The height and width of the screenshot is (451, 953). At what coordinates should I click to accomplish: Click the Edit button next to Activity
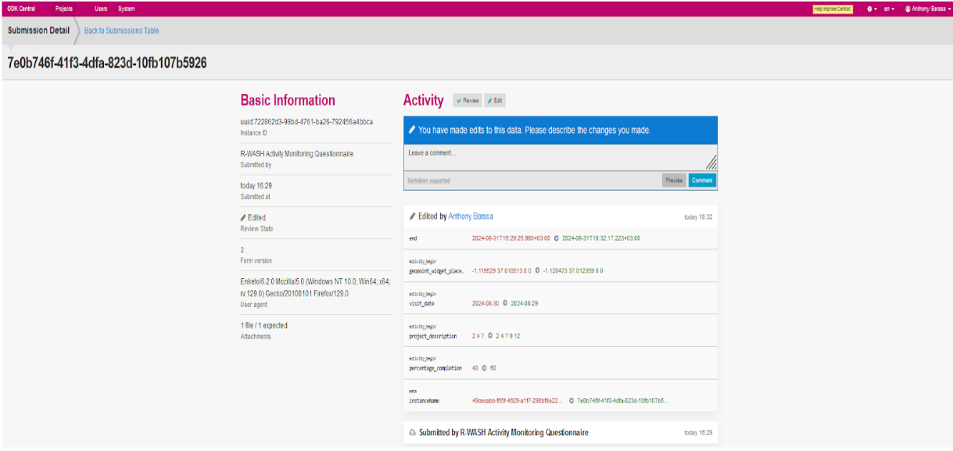tap(495, 101)
